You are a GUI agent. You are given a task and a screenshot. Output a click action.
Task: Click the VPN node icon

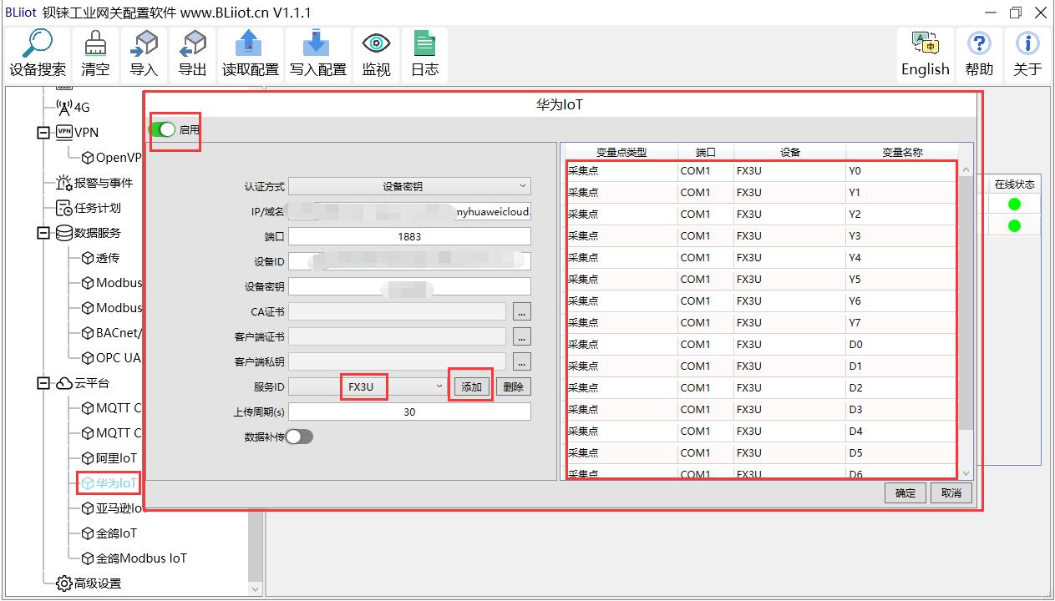pyautogui.click(x=64, y=132)
